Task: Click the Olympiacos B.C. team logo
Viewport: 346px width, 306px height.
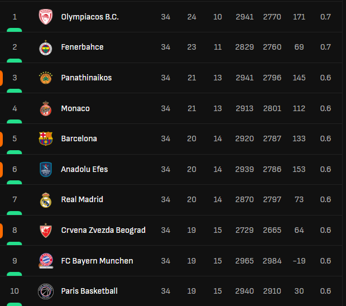Action: [x=46, y=17]
